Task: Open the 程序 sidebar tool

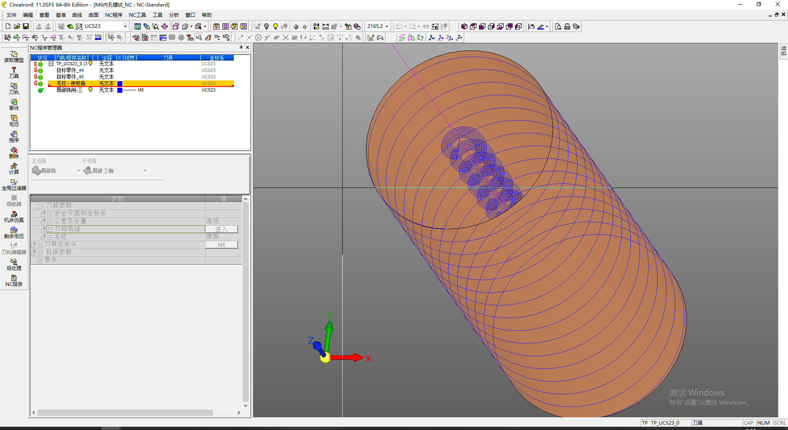Action: [14, 137]
